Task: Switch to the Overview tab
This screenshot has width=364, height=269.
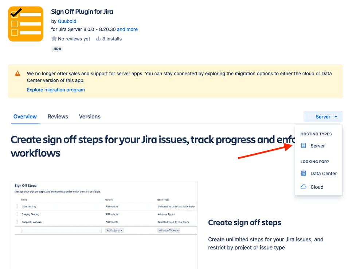Action: (25, 116)
